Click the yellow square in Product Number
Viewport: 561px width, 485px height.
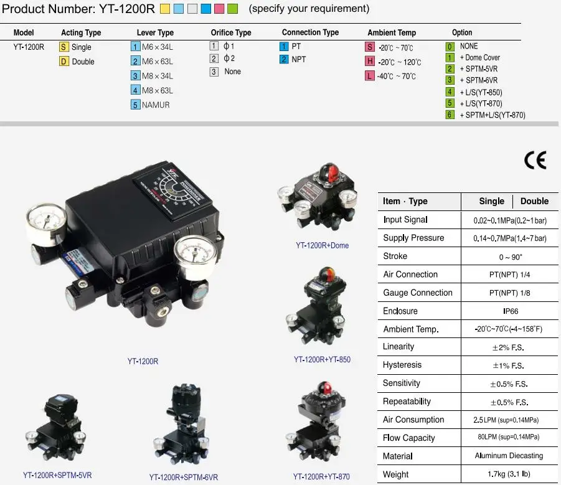(x=164, y=9)
